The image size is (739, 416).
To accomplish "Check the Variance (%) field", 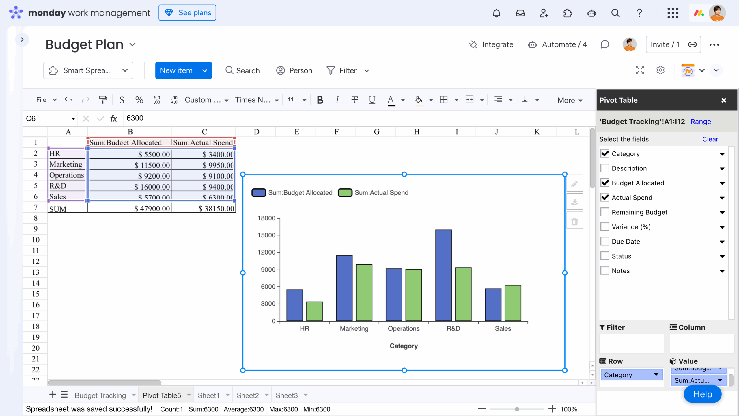I will [605, 226].
